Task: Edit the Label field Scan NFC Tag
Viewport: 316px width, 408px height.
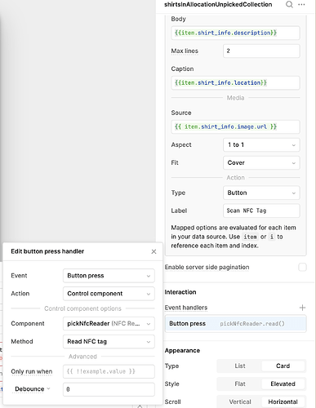Action: pos(261,211)
